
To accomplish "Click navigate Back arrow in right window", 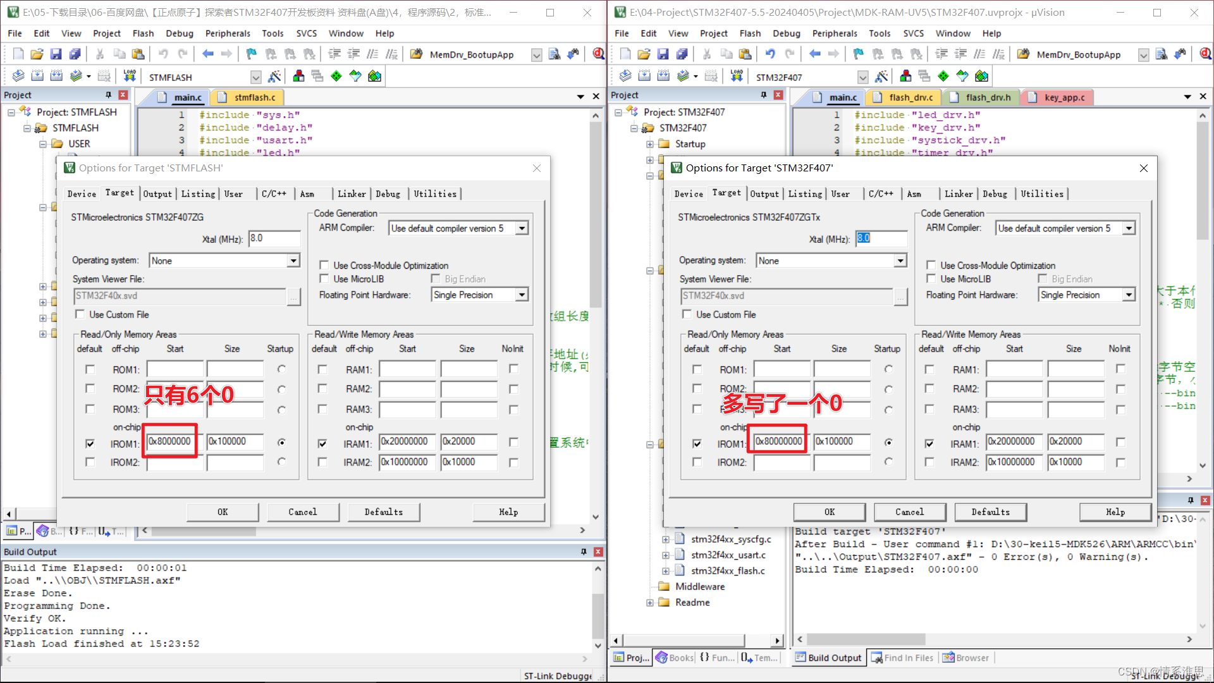I will (814, 54).
